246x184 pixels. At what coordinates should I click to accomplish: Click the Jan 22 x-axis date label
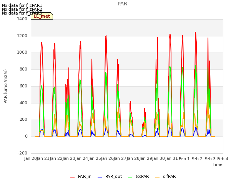coord(56,159)
